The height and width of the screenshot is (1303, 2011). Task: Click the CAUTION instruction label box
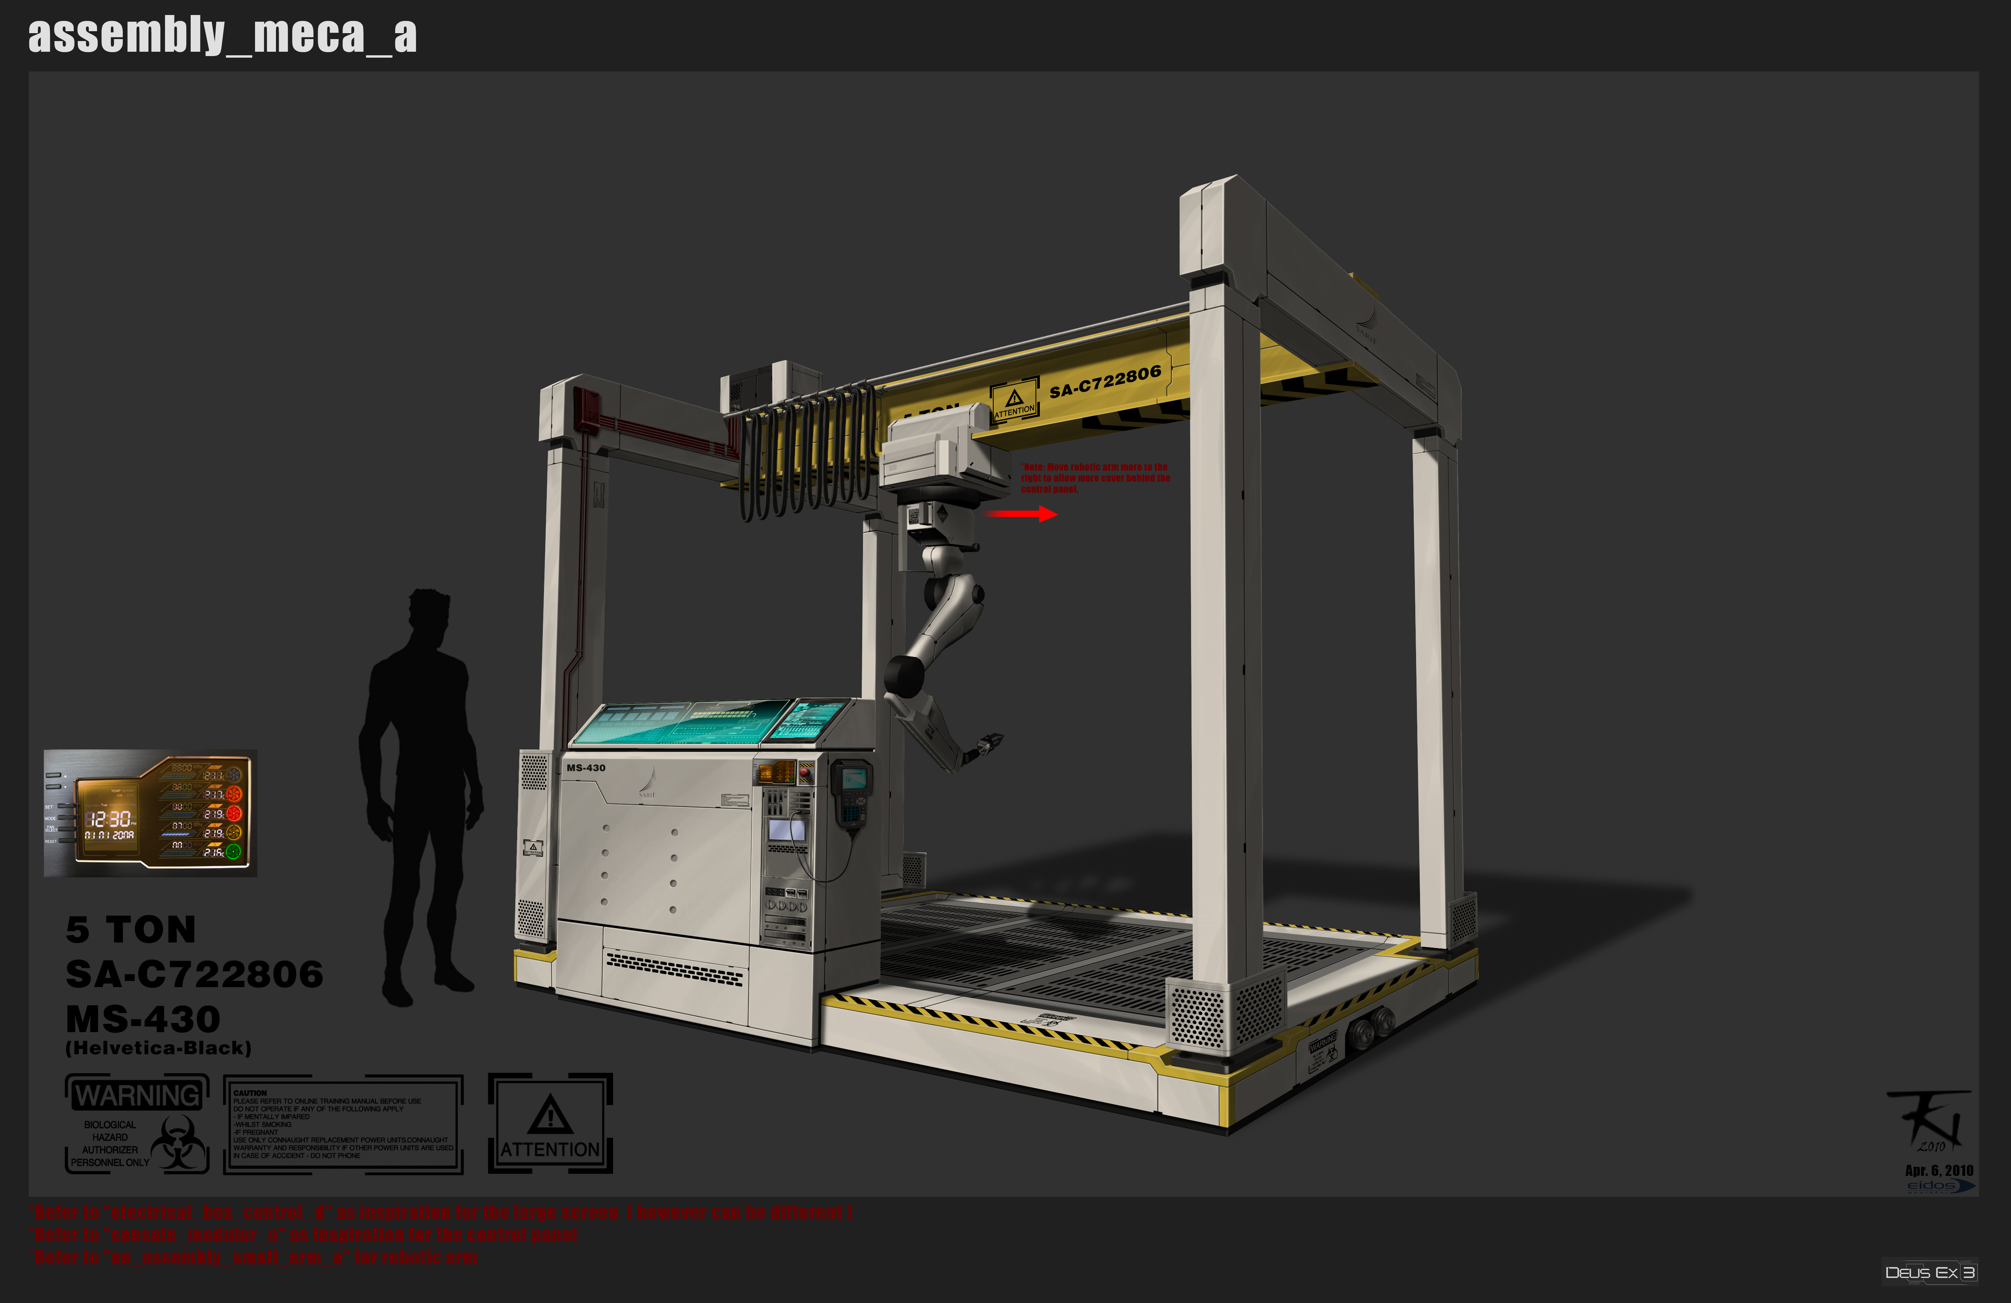pos(343,1125)
